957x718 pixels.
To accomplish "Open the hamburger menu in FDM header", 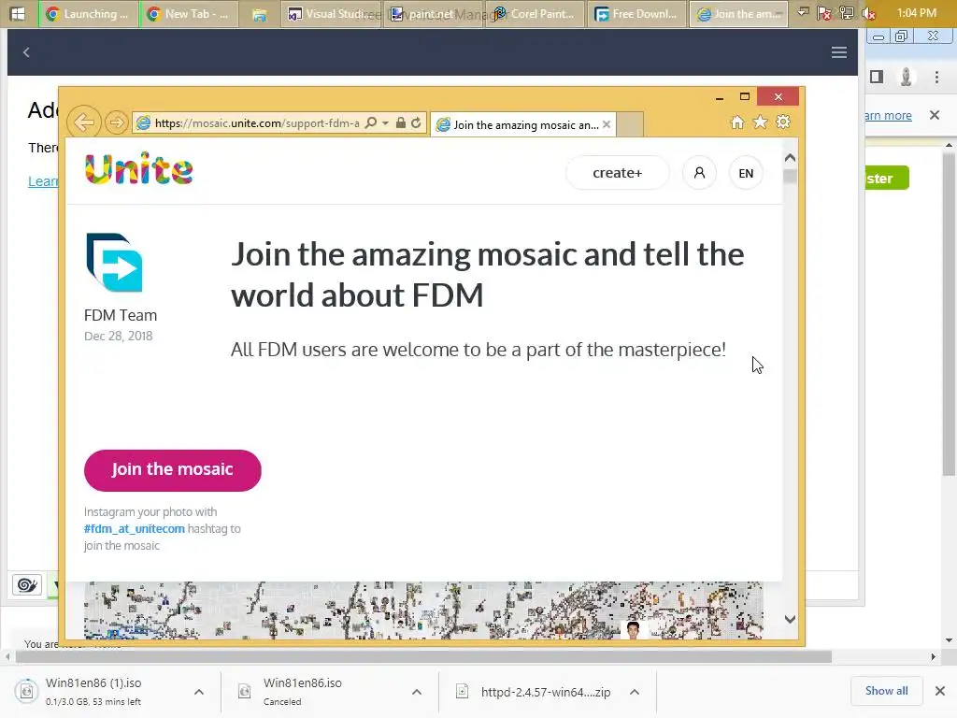I will coord(838,52).
